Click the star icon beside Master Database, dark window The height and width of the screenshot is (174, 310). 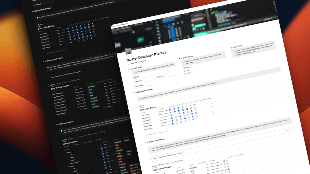point(59,124)
